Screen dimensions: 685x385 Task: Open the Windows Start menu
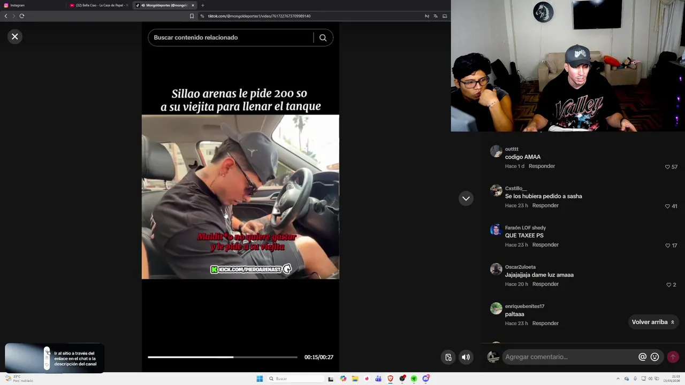point(260,379)
